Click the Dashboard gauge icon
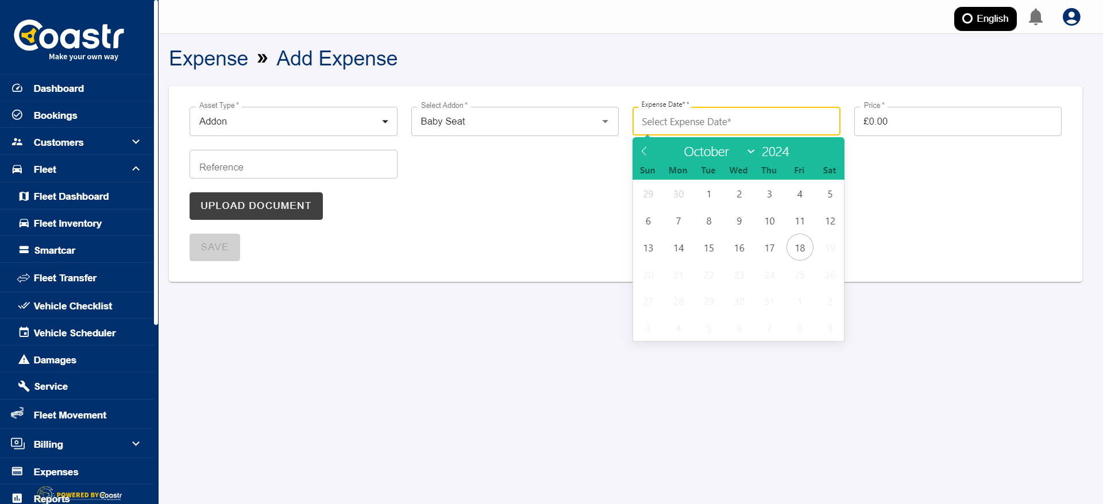The image size is (1103, 504). tap(17, 88)
